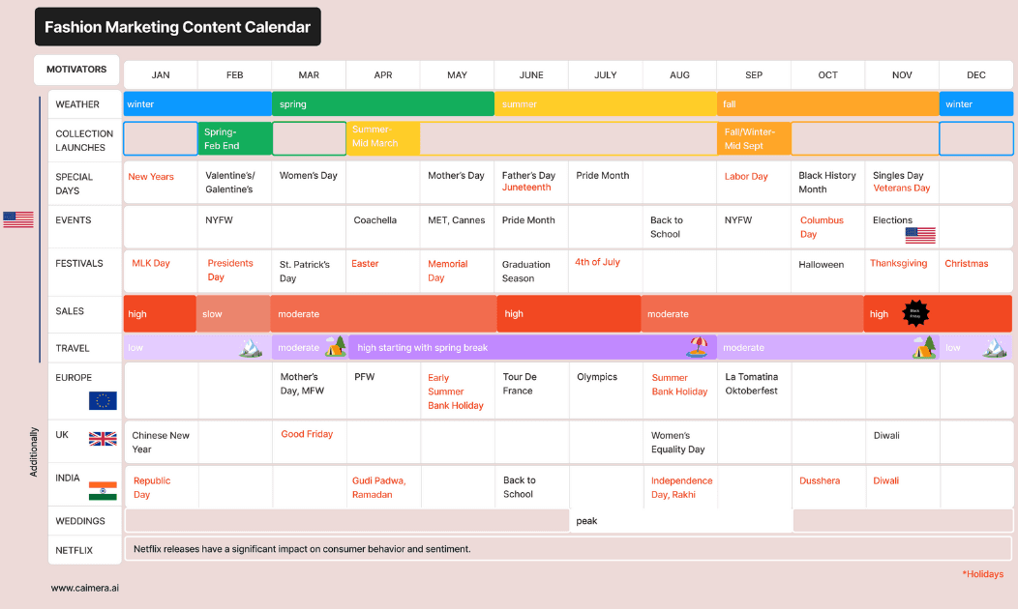This screenshot has height=609, width=1018.
Task: Click the JAN month header
Action: pos(161,75)
